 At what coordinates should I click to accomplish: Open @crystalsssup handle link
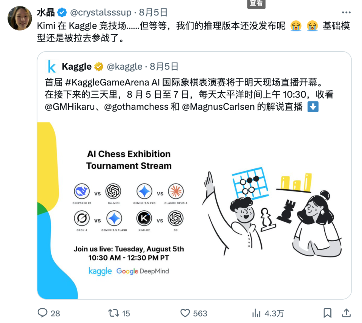[x=101, y=12]
